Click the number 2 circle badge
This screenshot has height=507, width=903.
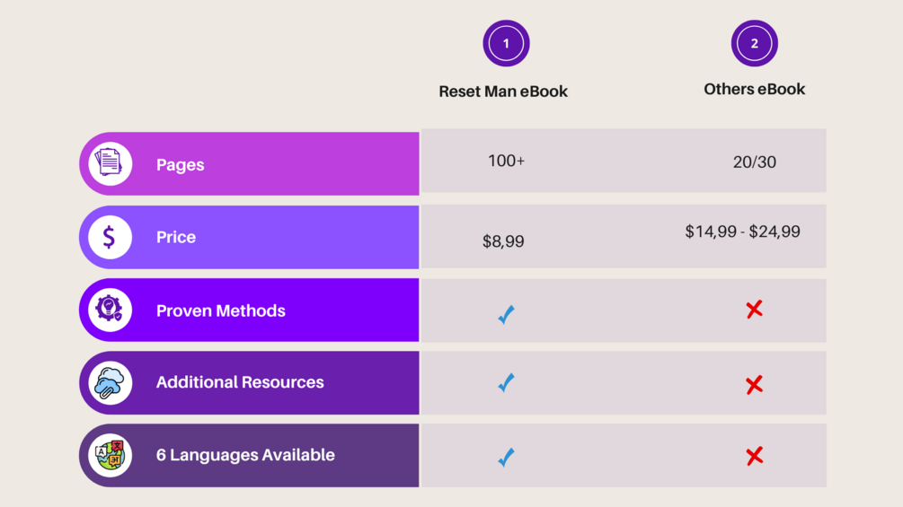click(754, 43)
